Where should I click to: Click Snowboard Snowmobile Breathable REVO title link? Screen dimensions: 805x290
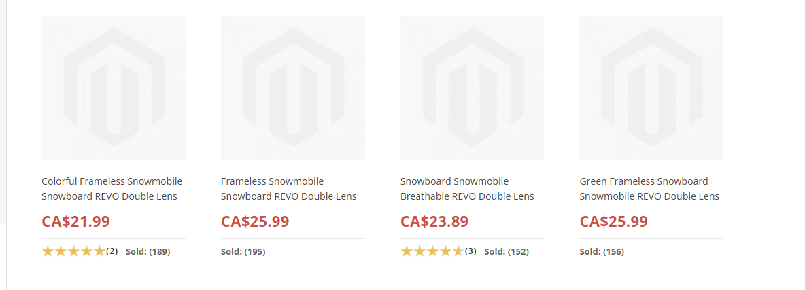point(467,189)
